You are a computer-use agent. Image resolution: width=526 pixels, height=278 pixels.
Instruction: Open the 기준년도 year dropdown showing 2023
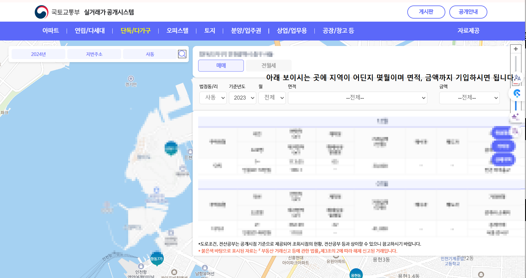242,98
